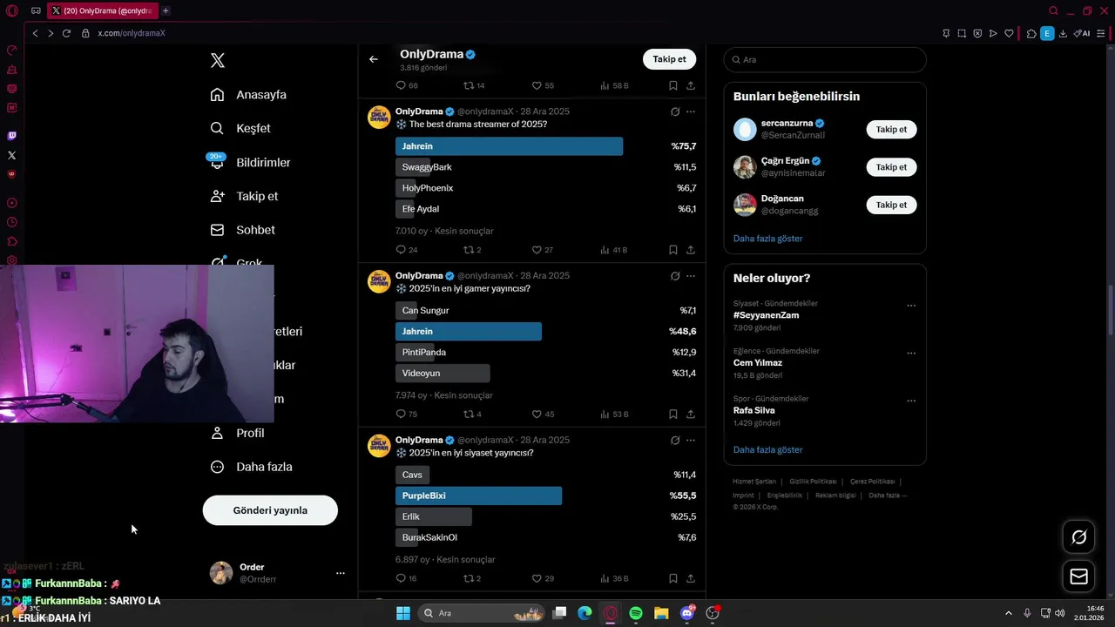Open Windows Start menu

pos(403,613)
